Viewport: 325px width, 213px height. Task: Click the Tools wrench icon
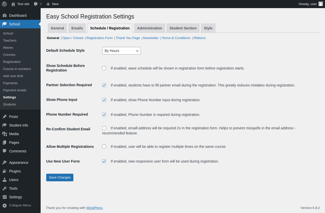(x=5, y=188)
